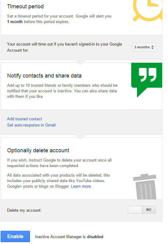This screenshot has width=168, height=244.
Task: Select the Optionally delete account heading
Action: pos(38,150)
